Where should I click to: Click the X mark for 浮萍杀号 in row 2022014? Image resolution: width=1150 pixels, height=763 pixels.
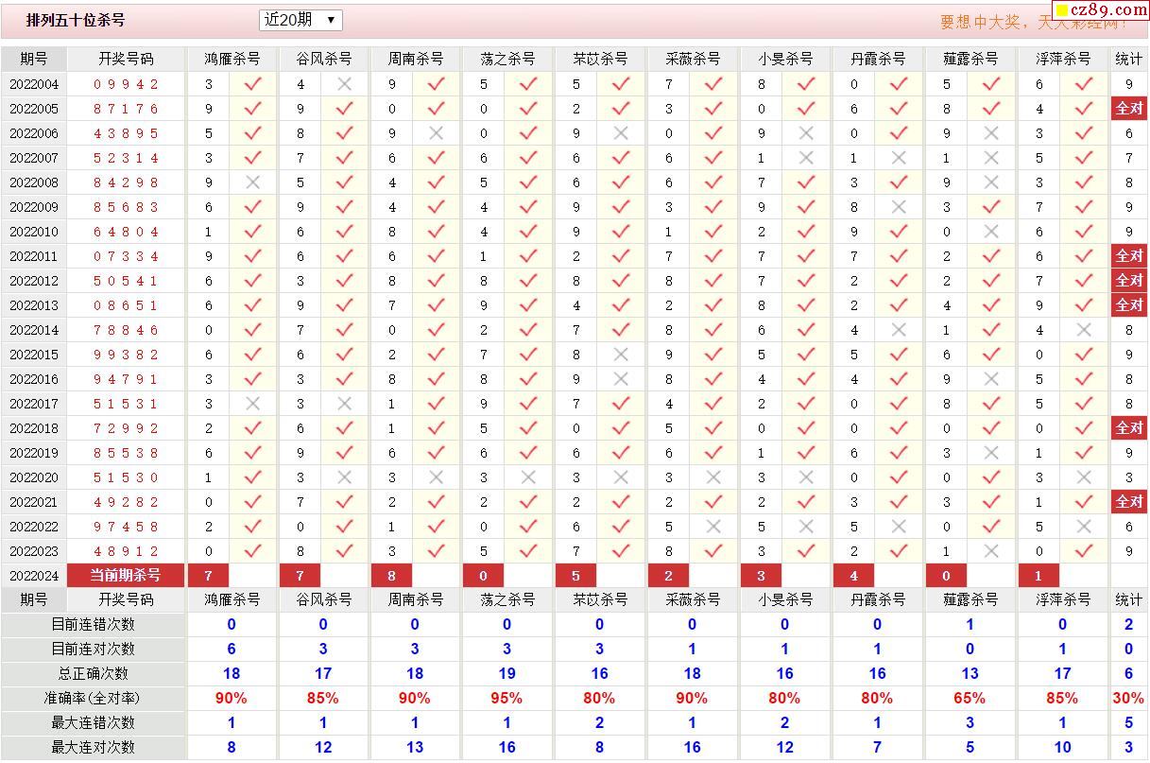[1084, 330]
